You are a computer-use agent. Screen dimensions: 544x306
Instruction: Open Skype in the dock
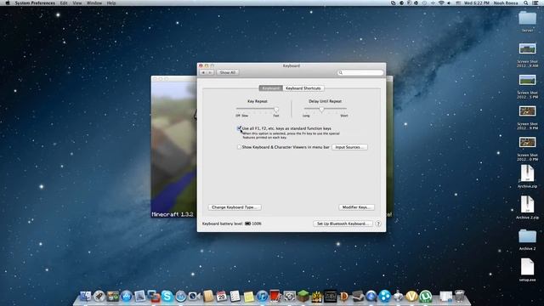pos(167,296)
